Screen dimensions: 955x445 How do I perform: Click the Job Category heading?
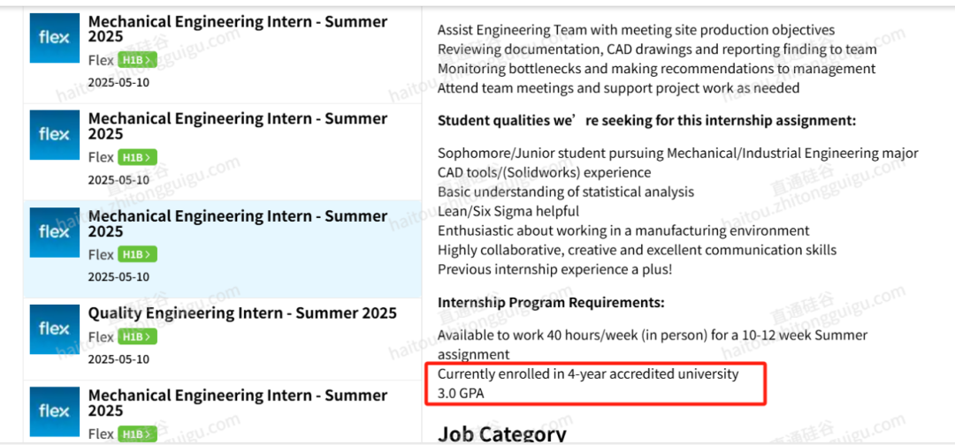pos(502,434)
